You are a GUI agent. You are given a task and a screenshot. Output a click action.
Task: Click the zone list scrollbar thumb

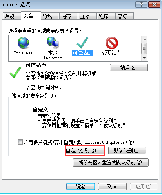pyautogui.click(x=144, y=48)
